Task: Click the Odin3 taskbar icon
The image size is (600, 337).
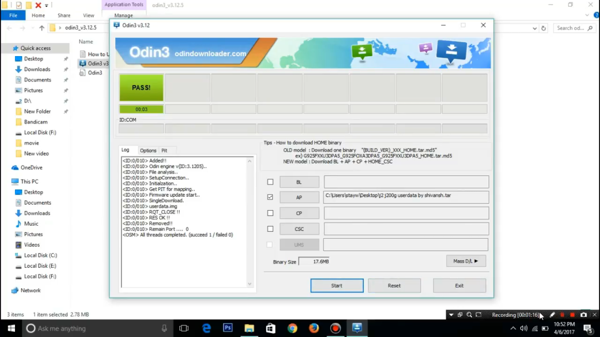Action: click(x=357, y=328)
